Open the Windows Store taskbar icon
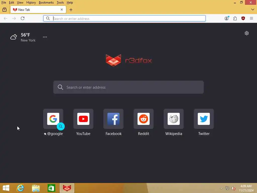257x193 pixels. [51, 188]
